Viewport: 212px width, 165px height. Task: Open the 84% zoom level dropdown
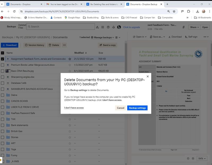point(202,158)
